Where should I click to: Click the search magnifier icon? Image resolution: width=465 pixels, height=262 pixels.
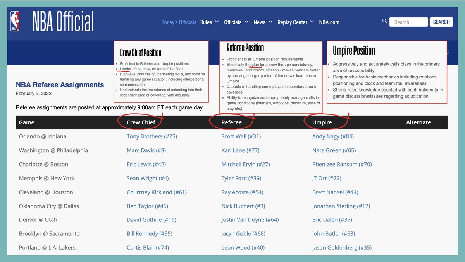pyautogui.click(x=384, y=21)
